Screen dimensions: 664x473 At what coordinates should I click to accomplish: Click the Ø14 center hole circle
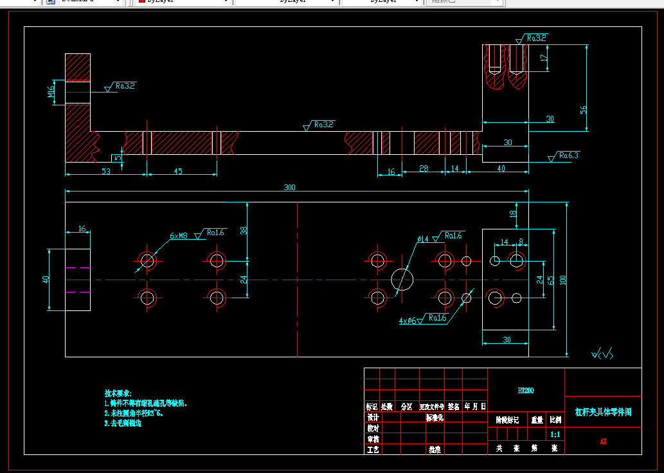click(x=402, y=280)
